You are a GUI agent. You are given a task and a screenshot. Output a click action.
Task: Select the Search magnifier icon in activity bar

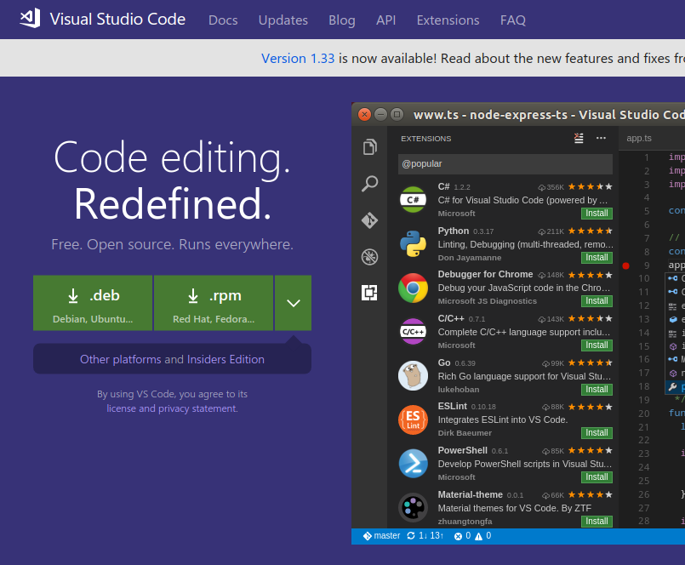[x=369, y=184]
